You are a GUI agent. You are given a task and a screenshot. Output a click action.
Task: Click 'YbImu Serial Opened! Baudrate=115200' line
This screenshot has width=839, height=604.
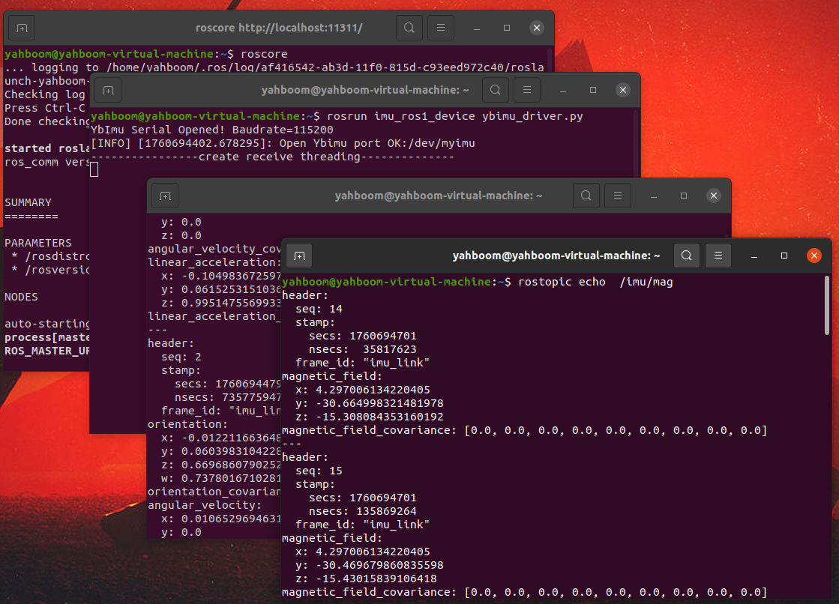point(212,130)
